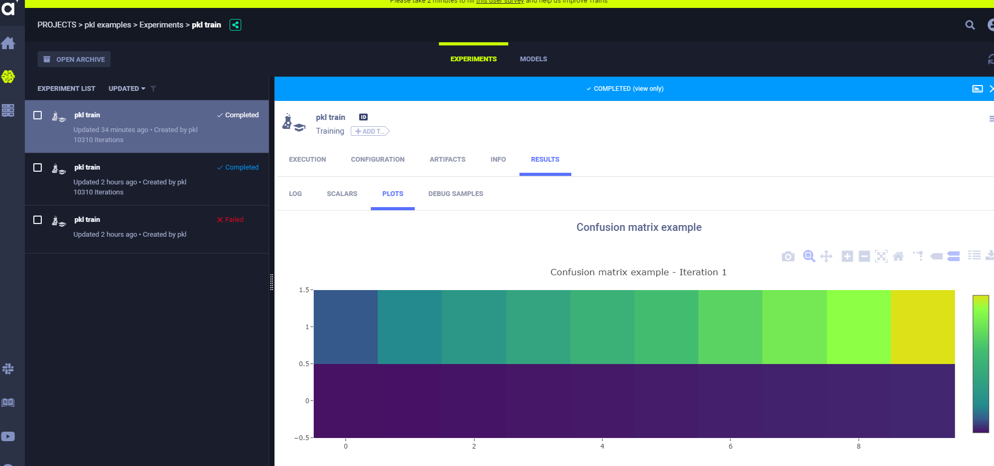Screen dimensions: 994x466
Task: Select the plot zoom magnifier tool
Action: tap(809, 256)
